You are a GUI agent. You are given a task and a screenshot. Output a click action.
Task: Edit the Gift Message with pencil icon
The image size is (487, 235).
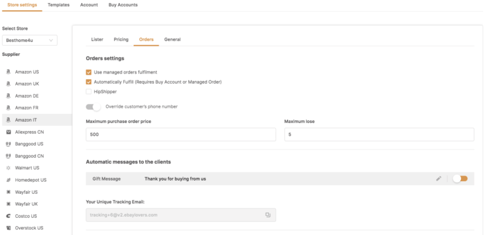point(439,179)
